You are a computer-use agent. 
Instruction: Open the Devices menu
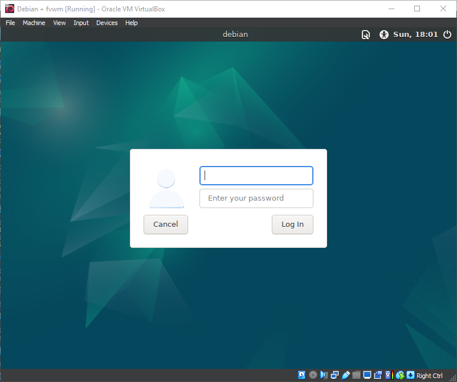[107, 23]
